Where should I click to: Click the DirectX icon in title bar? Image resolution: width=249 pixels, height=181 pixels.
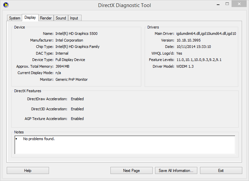click(x=6, y=5)
